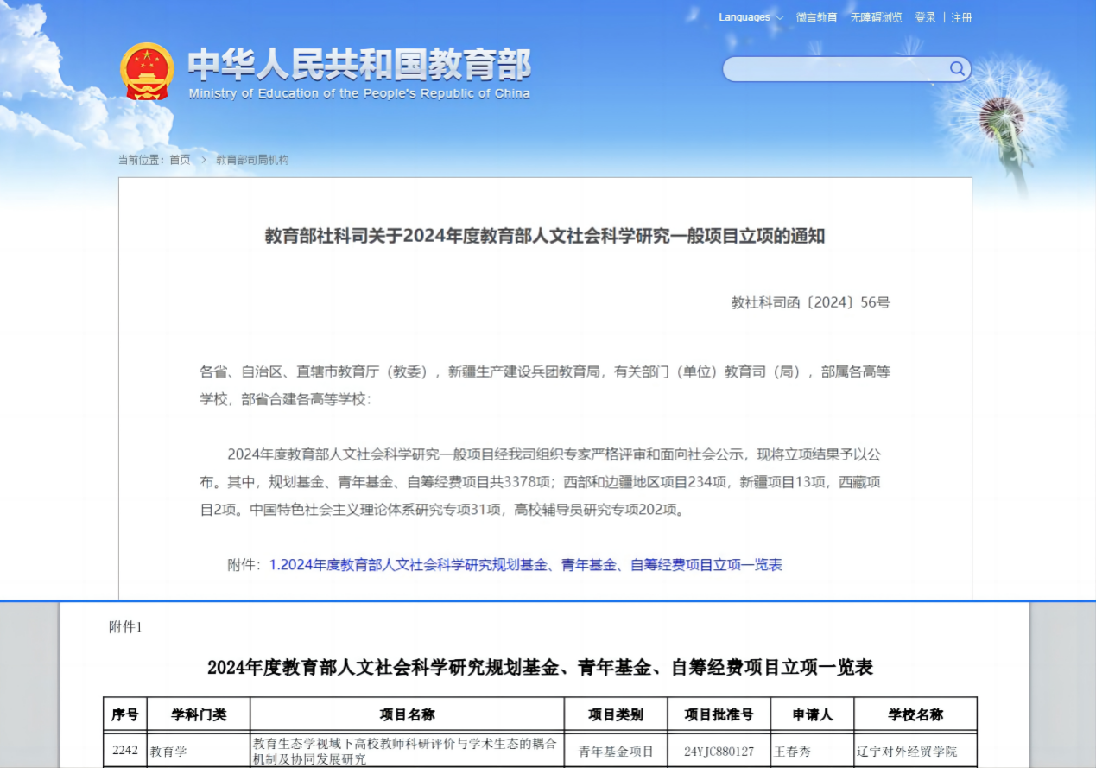Click document number 教社科司函〔2024〕56号

click(810, 302)
